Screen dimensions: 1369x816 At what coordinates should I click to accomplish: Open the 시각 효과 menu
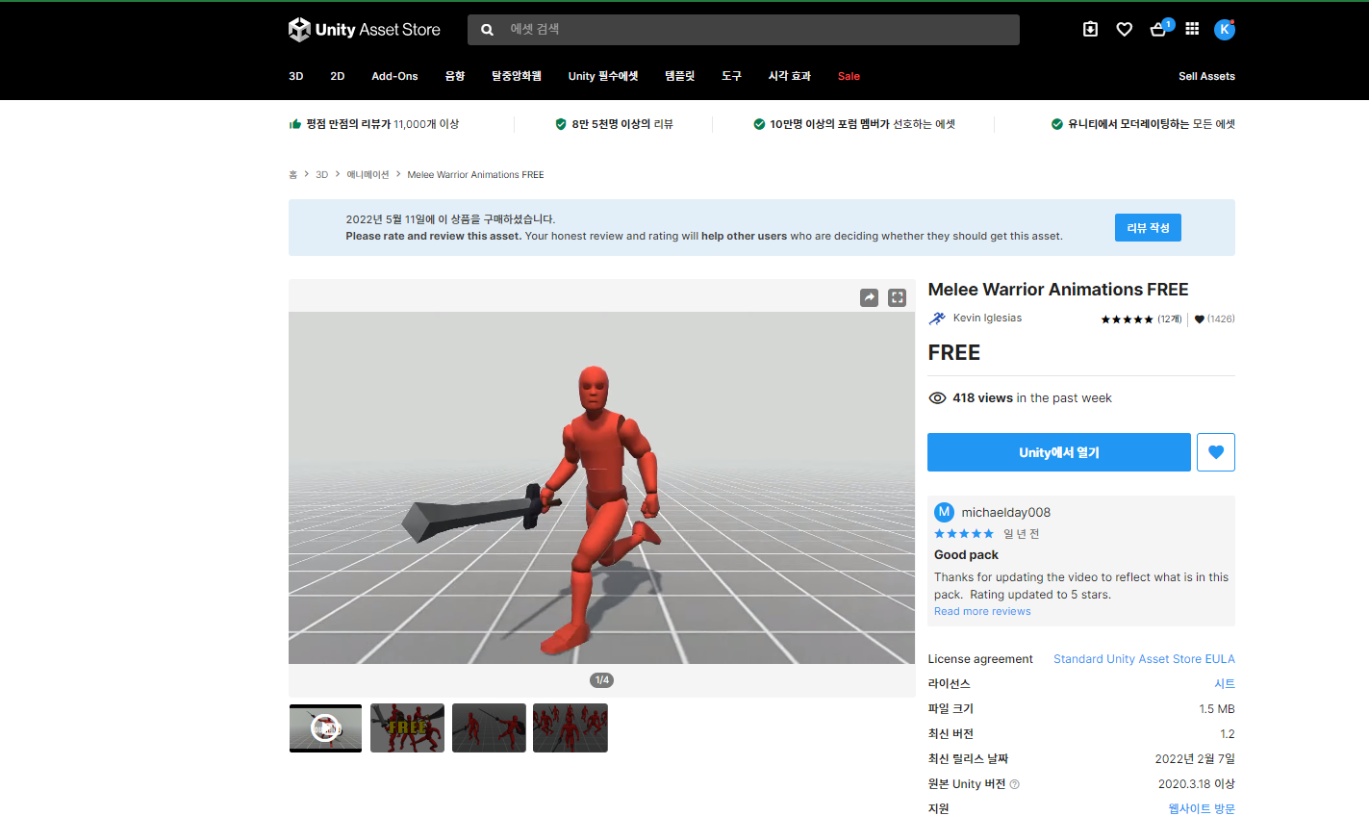pyautogui.click(x=790, y=76)
